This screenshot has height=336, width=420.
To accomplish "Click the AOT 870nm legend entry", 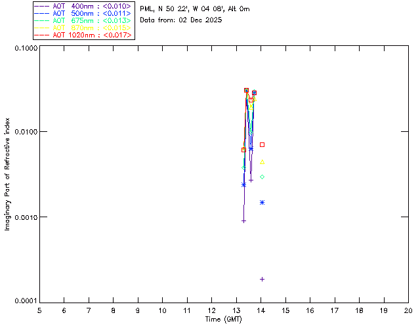I will [x=83, y=28].
